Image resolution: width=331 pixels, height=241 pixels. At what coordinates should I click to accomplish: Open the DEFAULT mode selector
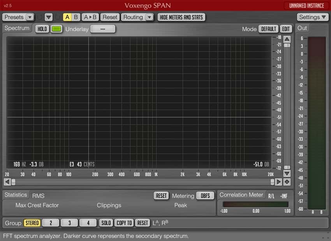coord(269,29)
